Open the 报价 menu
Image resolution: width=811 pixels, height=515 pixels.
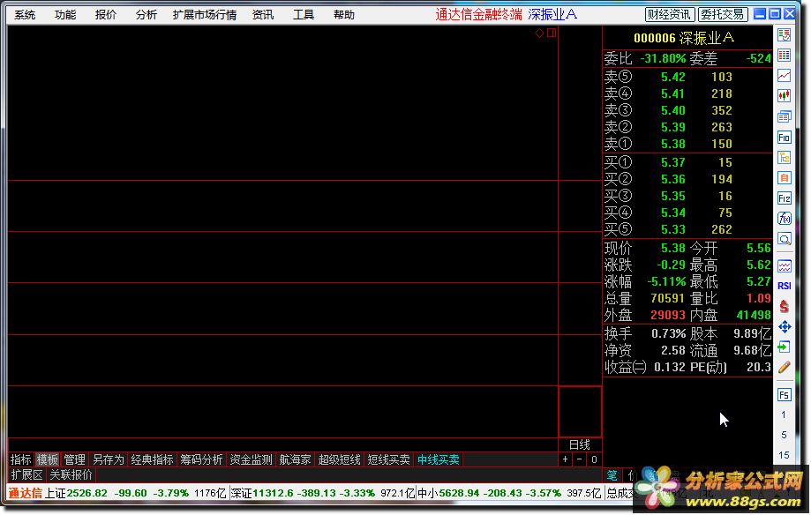point(106,15)
